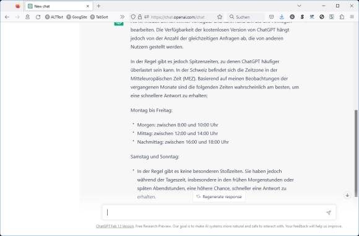Click the green S extension icon
The width and height of the screenshot is (359, 236).
click(332, 17)
